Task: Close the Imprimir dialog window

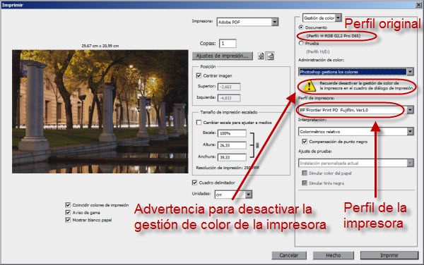Action: 418,5
